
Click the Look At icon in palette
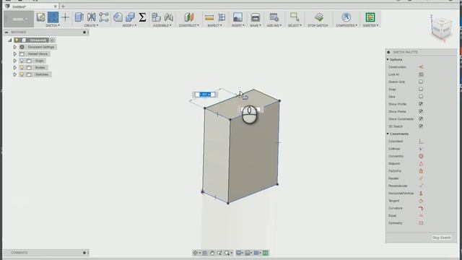click(x=421, y=74)
